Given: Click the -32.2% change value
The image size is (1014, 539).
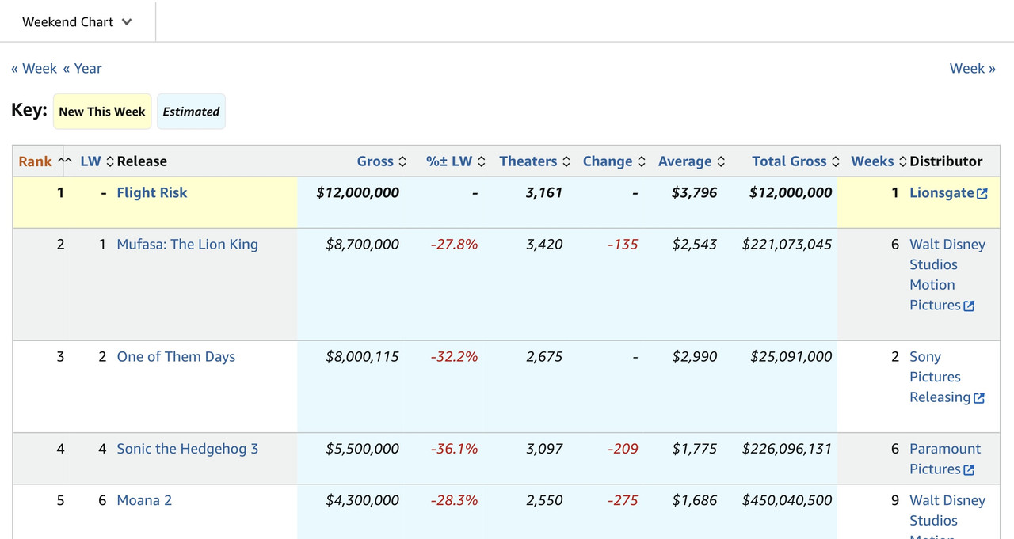Looking at the screenshot, I should tap(455, 357).
